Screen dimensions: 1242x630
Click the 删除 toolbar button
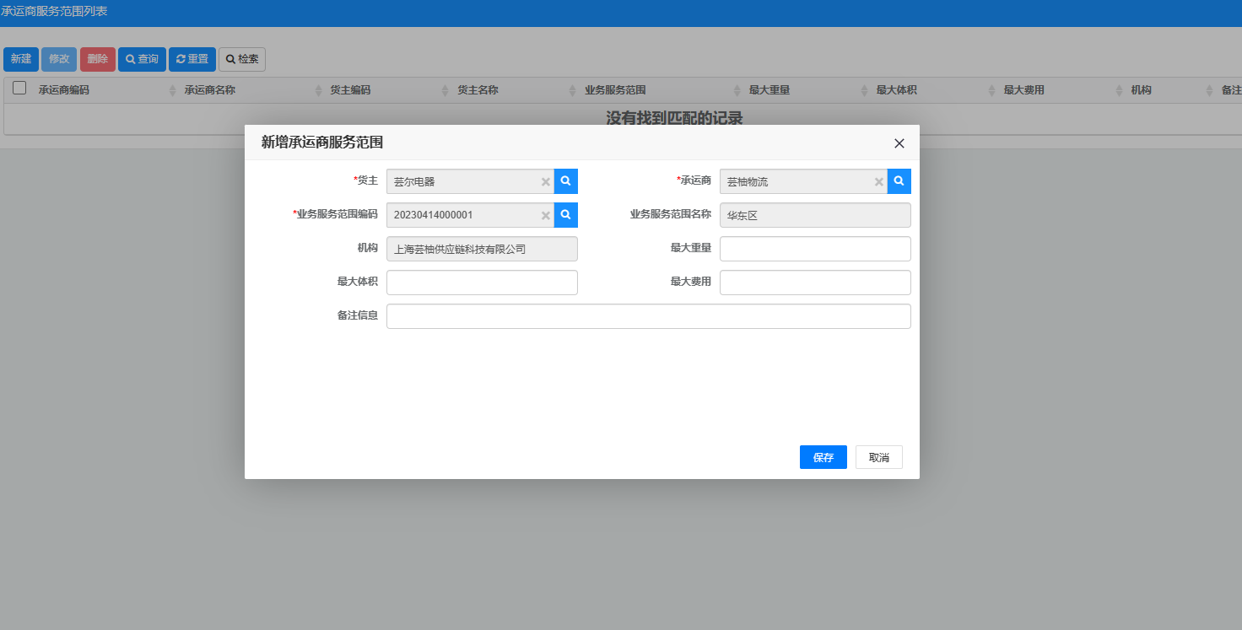tap(98, 59)
